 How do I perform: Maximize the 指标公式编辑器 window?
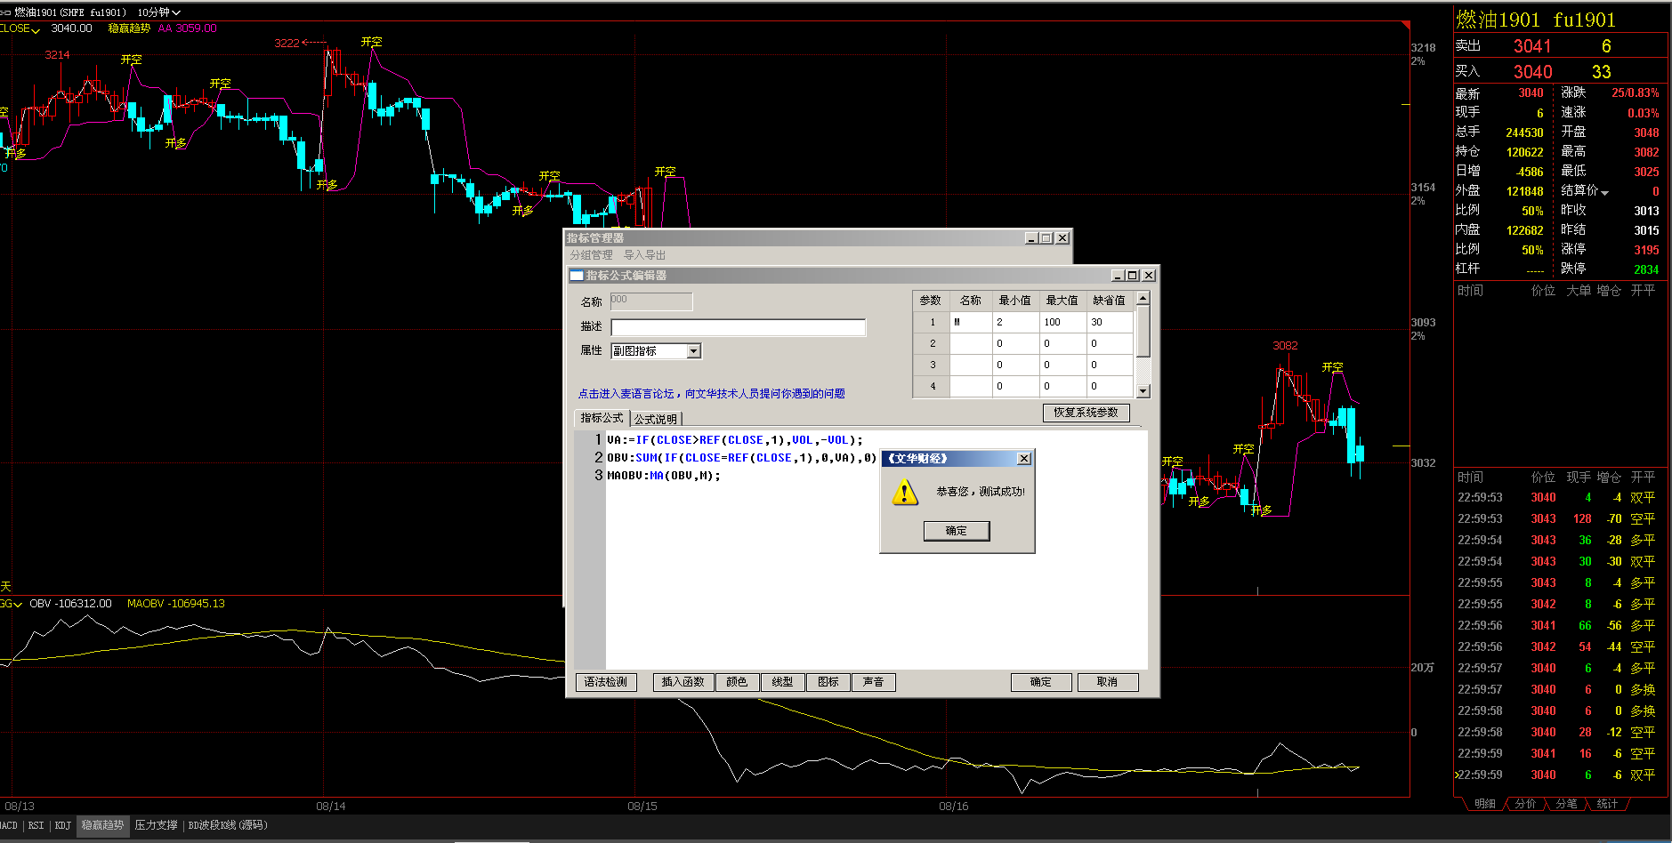[1133, 276]
